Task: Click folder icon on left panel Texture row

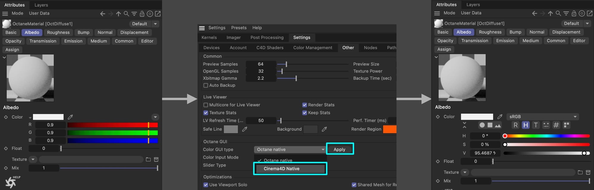Action: 148,159
